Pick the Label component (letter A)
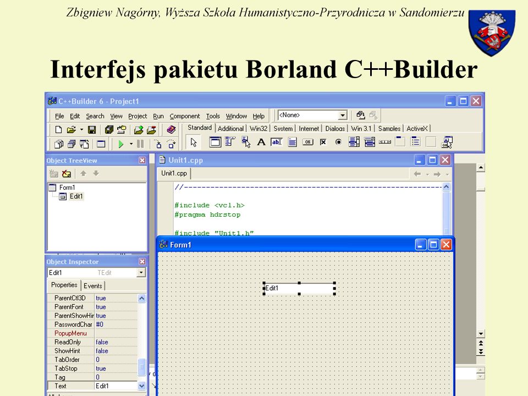This screenshot has height=396, width=528. (x=261, y=142)
